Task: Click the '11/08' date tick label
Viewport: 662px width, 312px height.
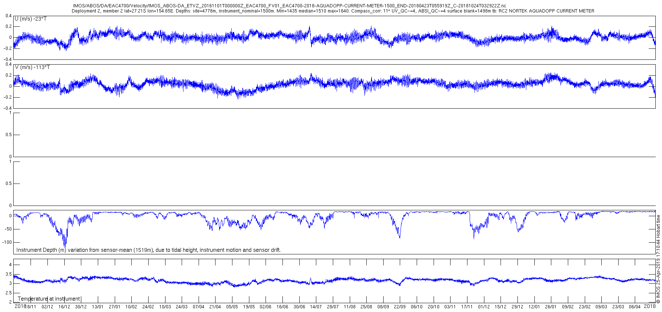Action: [x=350, y=306]
